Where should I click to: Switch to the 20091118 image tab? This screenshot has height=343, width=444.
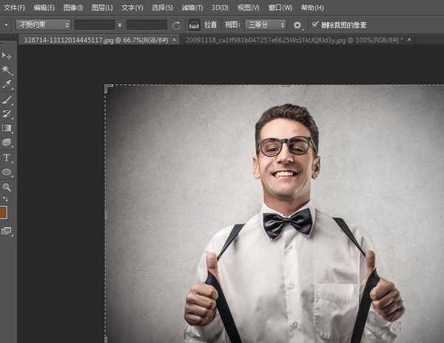click(292, 39)
